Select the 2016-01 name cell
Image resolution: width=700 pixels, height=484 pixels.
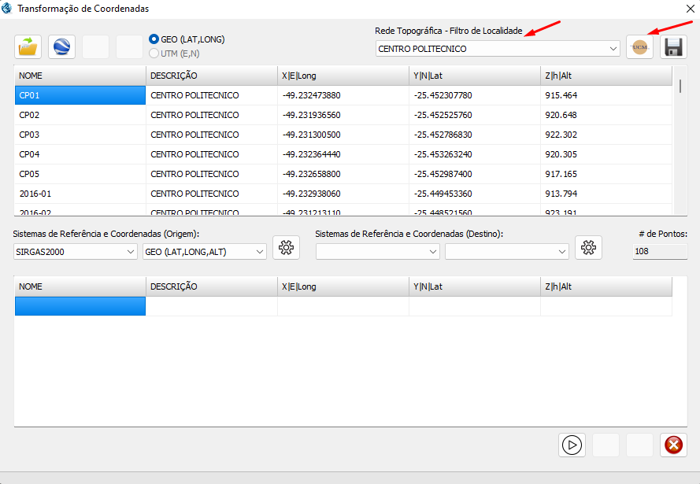point(80,194)
